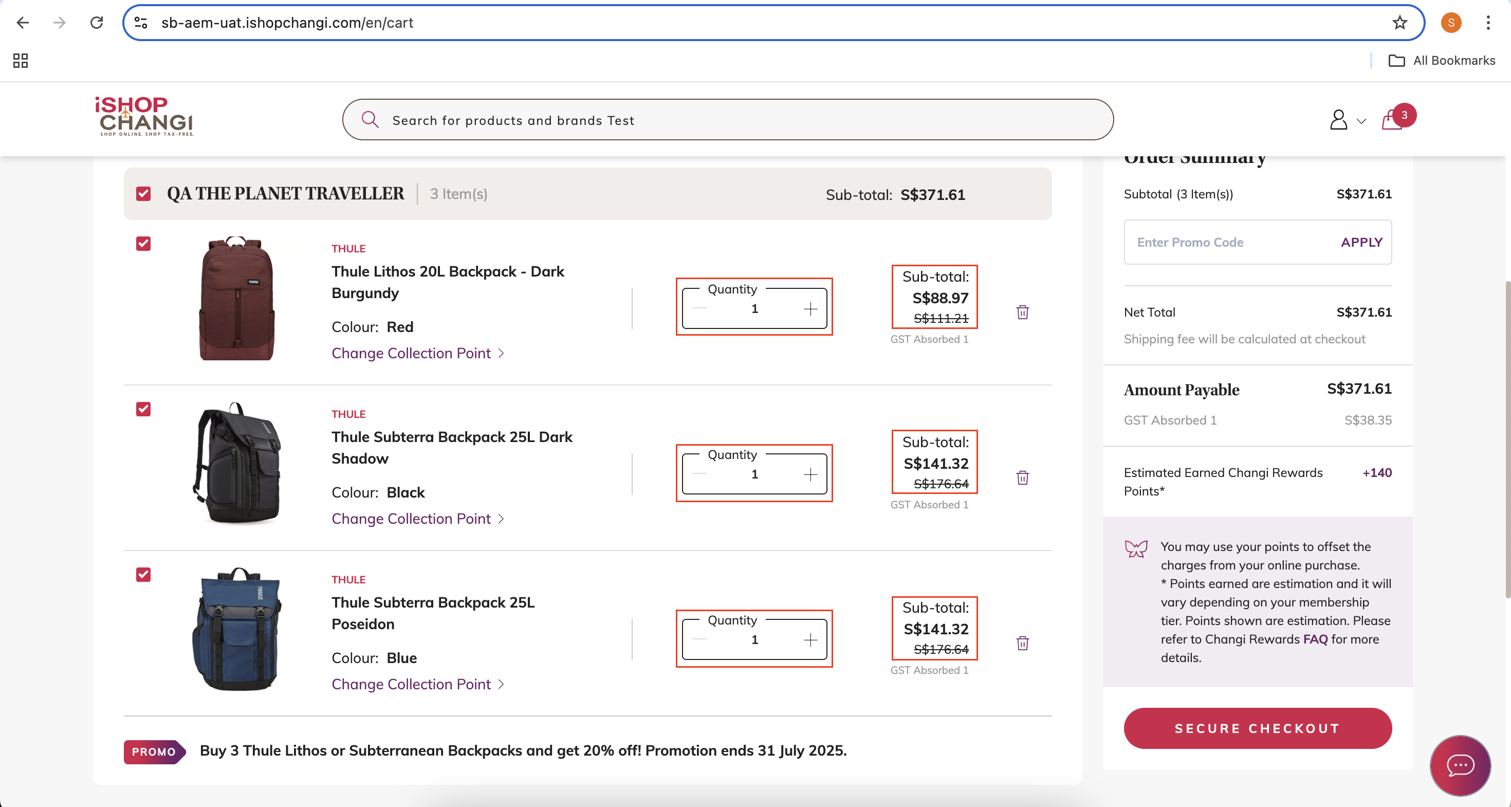Screen dimensions: 1511x807
Task: Decrease quantity of Thule Lithos backpack
Action: (x=699, y=309)
